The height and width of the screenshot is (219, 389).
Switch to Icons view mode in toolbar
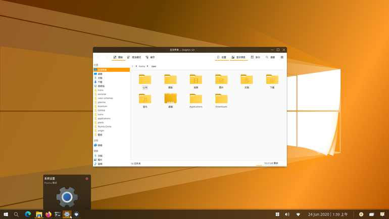[118, 57]
